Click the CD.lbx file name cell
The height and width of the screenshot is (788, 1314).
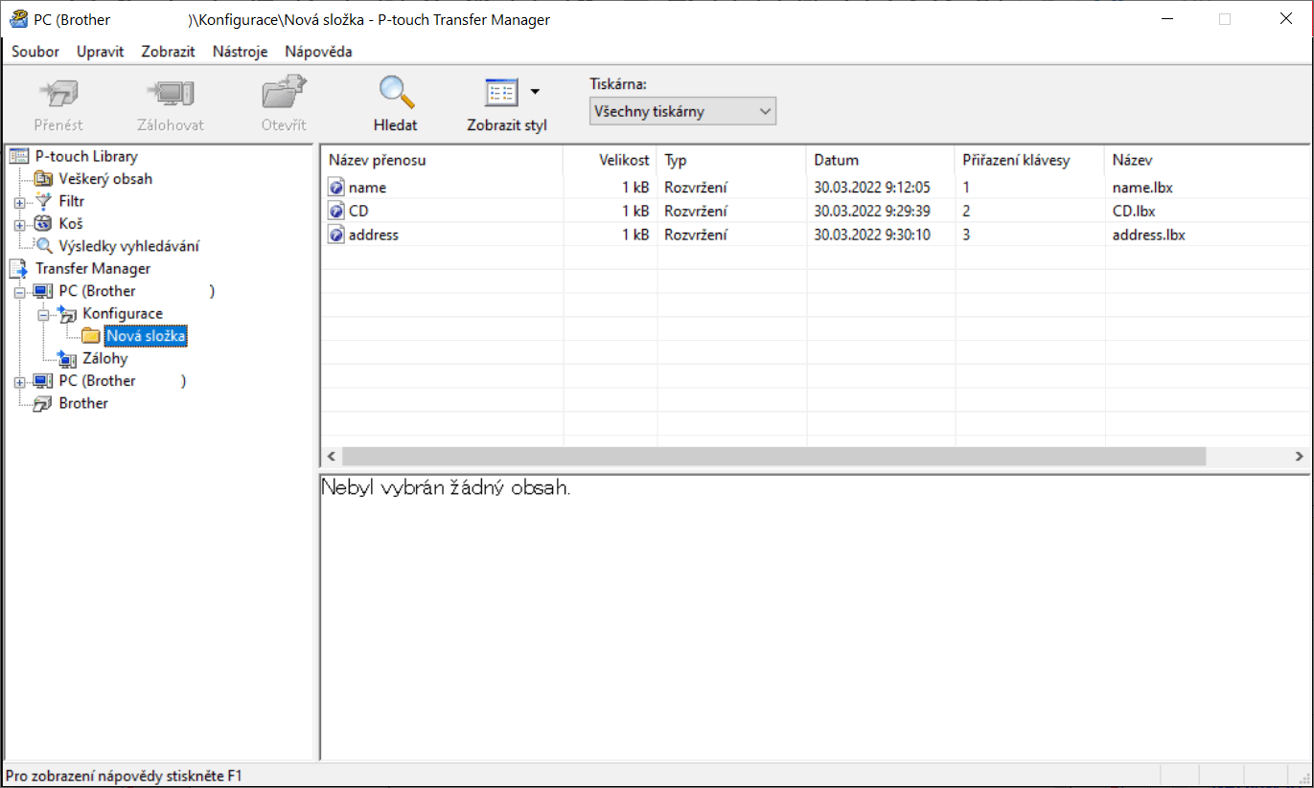tap(1134, 211)
